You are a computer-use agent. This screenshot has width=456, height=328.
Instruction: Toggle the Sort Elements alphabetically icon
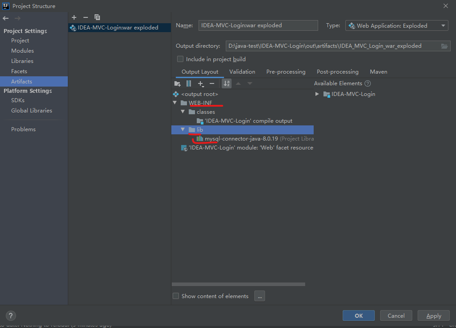pyautogui.click(x=226, y=83)
